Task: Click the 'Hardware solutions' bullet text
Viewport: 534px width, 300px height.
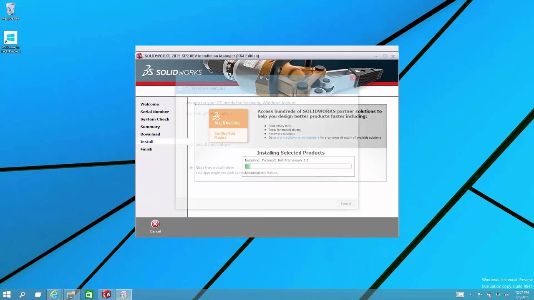Action: click(282, 134)
